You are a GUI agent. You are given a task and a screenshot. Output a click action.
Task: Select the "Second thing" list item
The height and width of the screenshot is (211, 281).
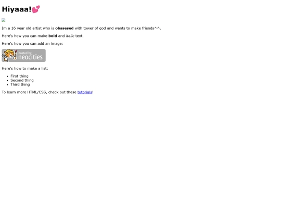[22, 80]
